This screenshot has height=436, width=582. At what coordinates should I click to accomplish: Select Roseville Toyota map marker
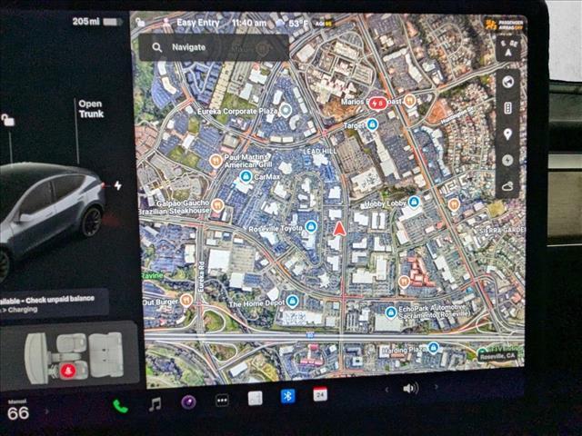pyautogui.click(x=312, y=226)
